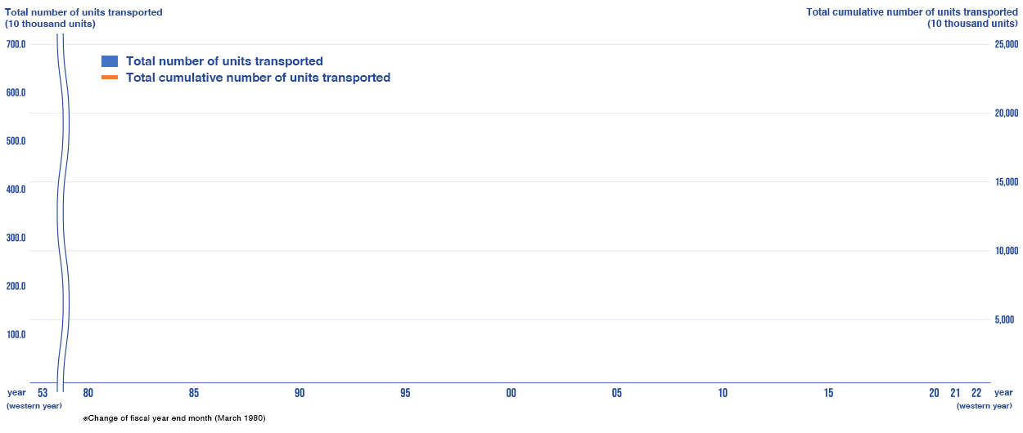1023x433 pixels.
Task: Click the 95 year tick label
Action: pyautogui.click(x=405, y=393)
